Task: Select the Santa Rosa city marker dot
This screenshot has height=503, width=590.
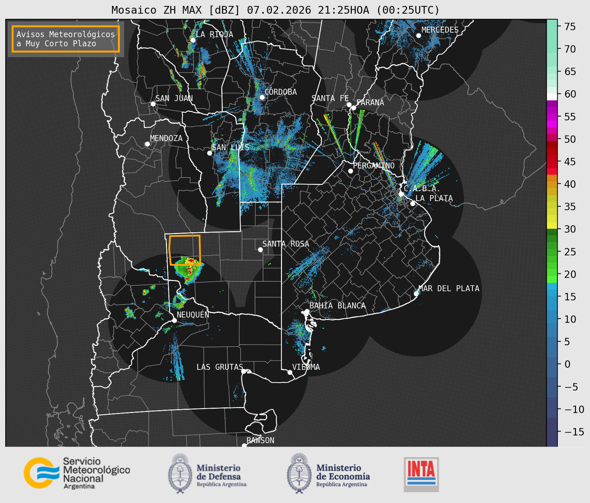Action: point(260,249)
